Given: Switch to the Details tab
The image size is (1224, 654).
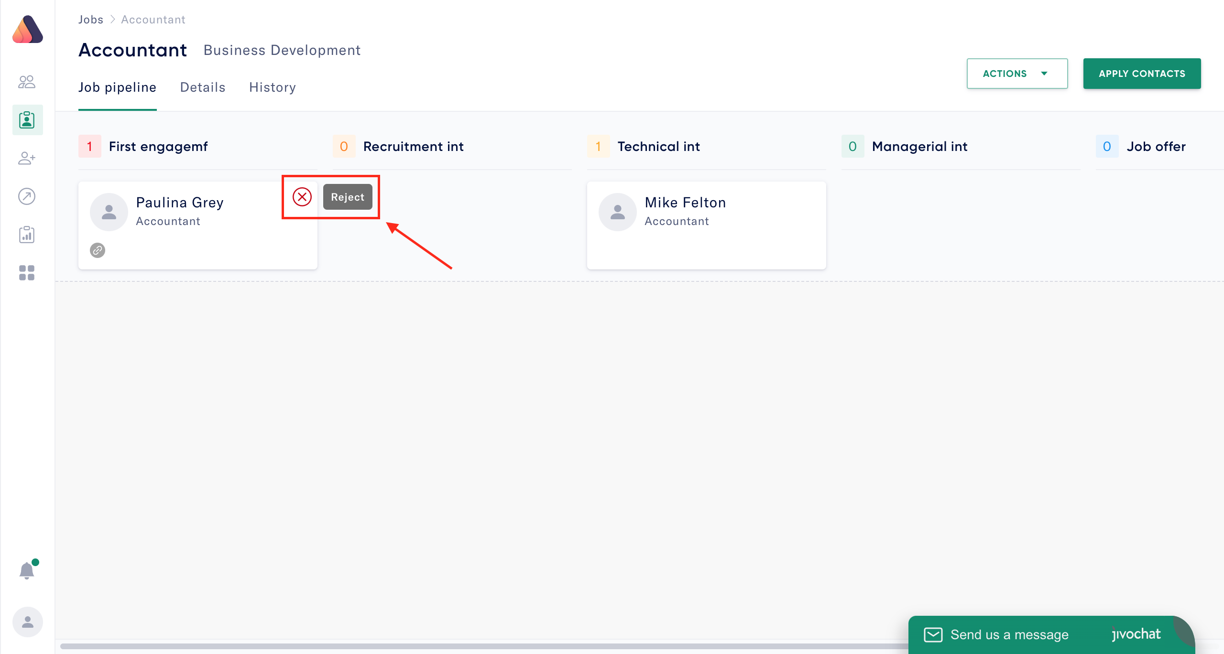Looking at the screenshot, I should point(202,87).
